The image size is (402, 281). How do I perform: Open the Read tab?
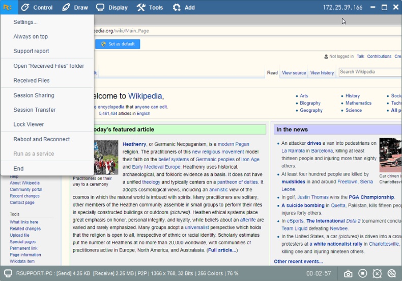click(x=272, y=73)
